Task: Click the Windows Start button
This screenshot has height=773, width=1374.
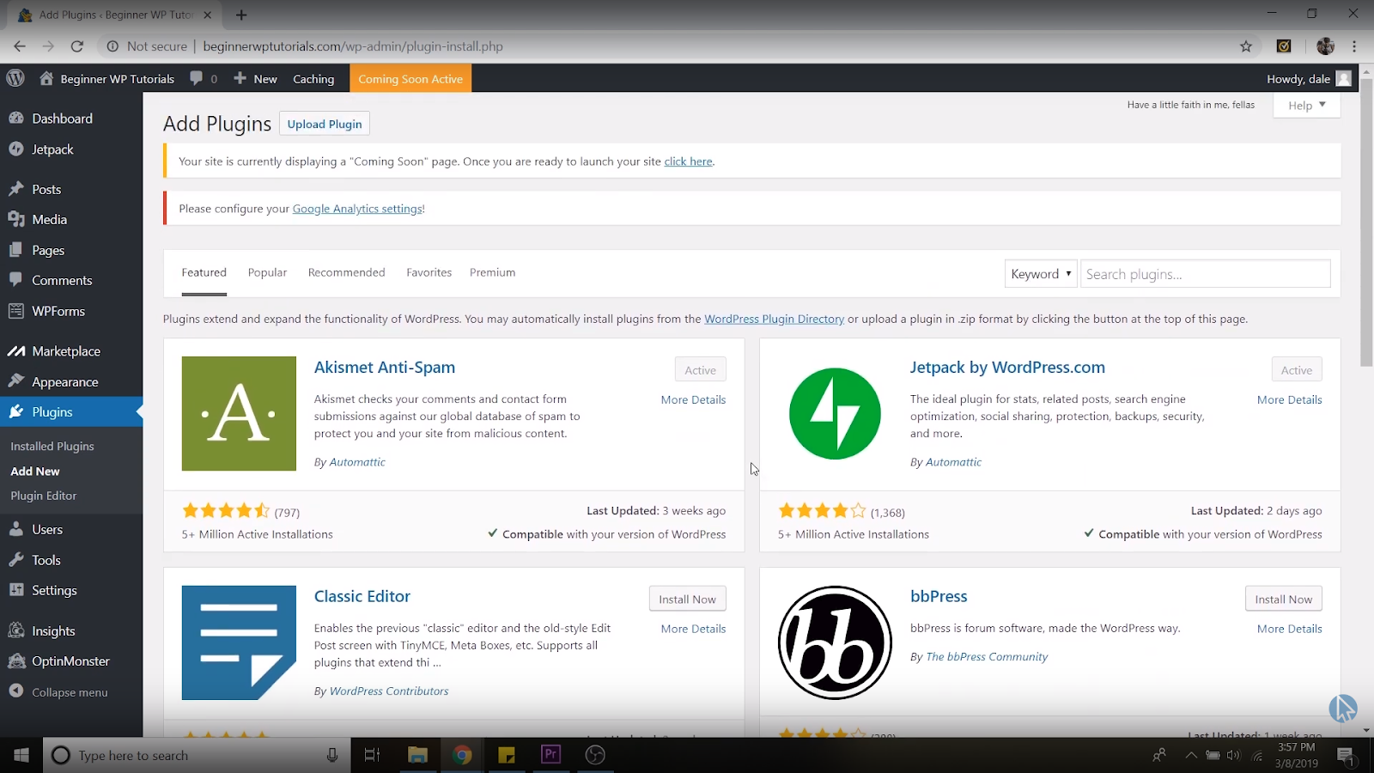Action: tap(21, 755)
